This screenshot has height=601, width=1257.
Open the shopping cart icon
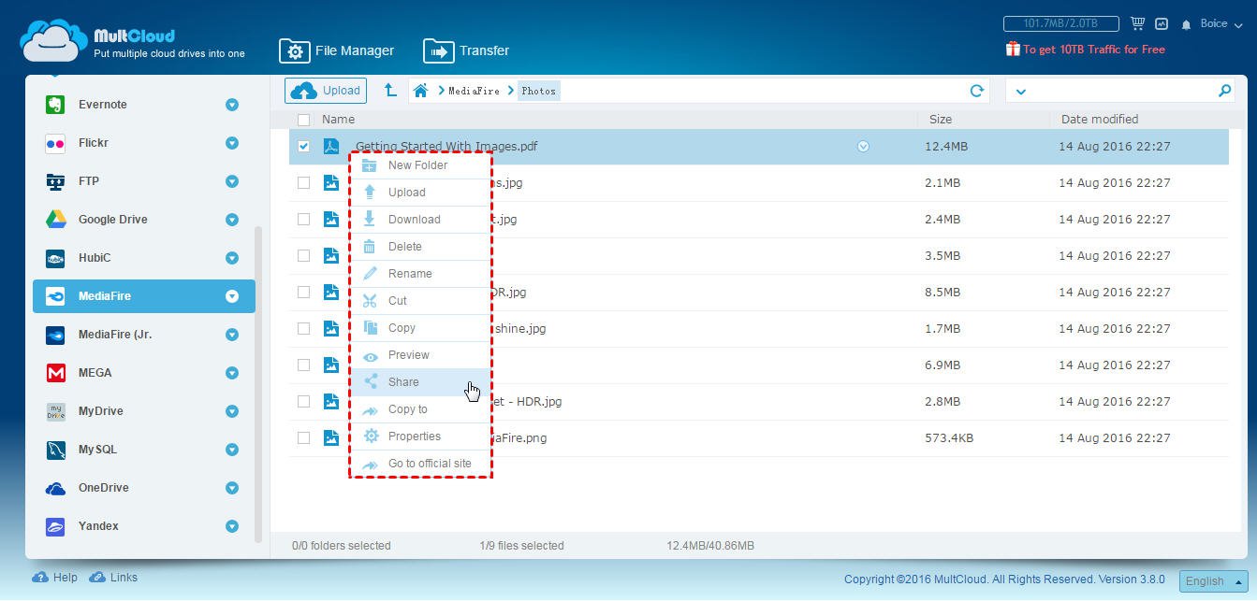pyautogui.click(x=1137, y=23)
